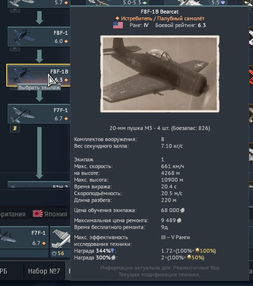Open the Набор №7 preset button
Image resolution: width=253 pixels, height=286 pixels.
pos(44,271)
